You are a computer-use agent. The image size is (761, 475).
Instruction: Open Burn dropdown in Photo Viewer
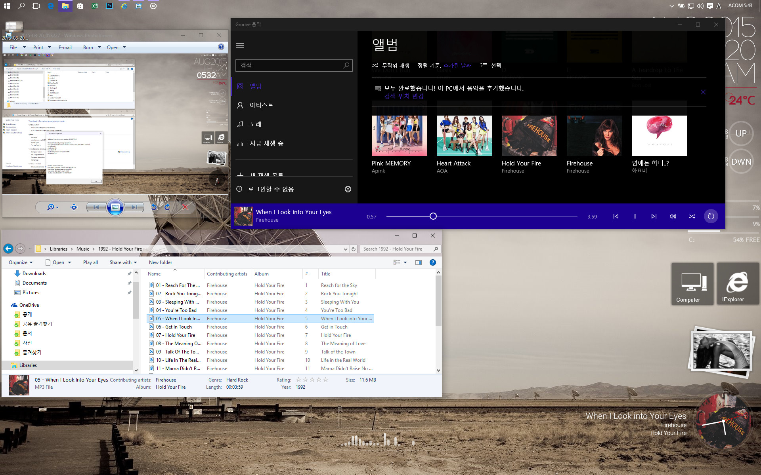91,47
